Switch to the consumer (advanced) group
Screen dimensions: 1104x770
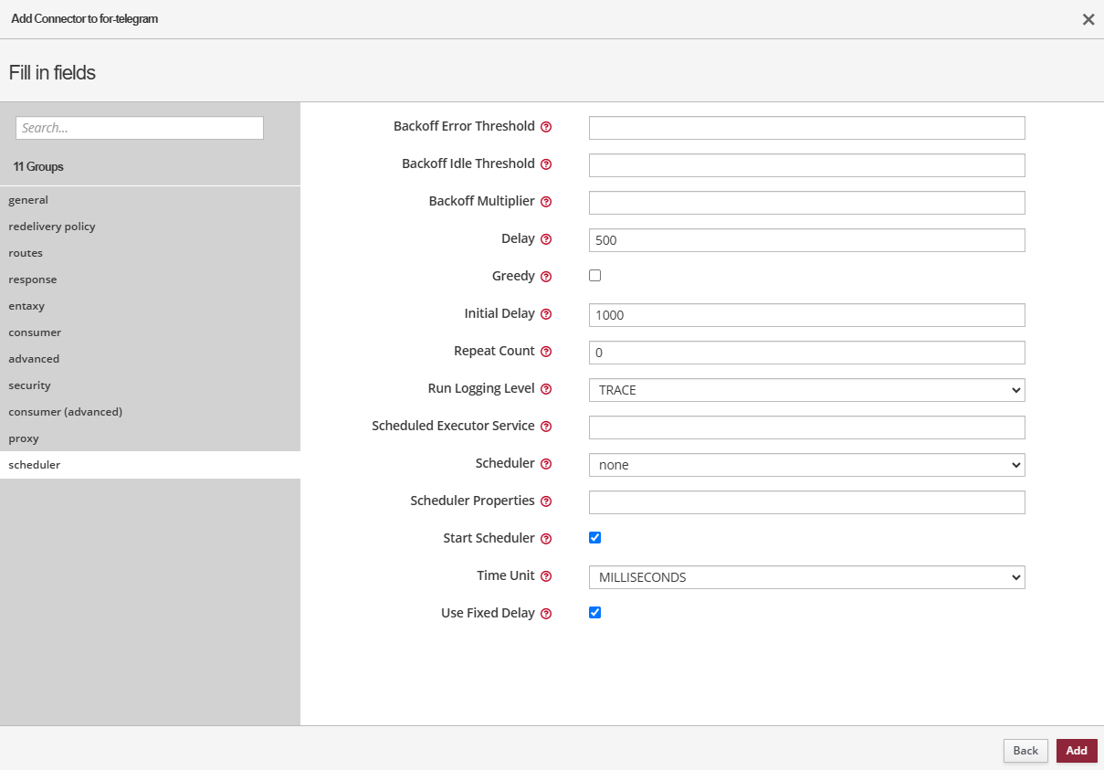pyautogui.click(x=66, y=412)
